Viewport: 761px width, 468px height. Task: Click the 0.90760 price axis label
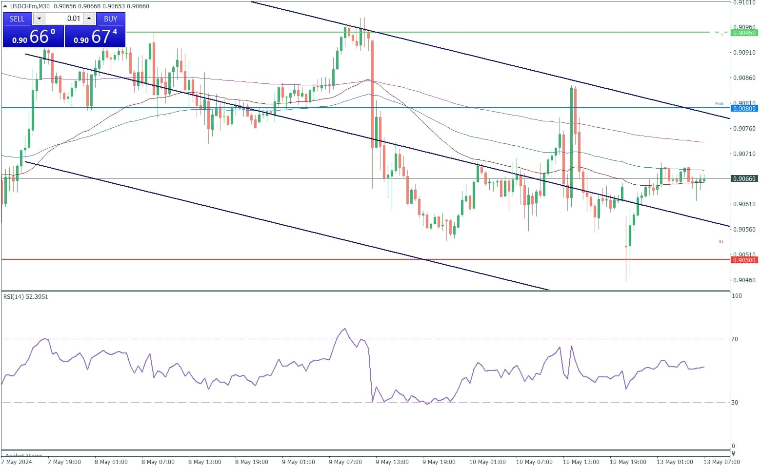pos(744,129)
